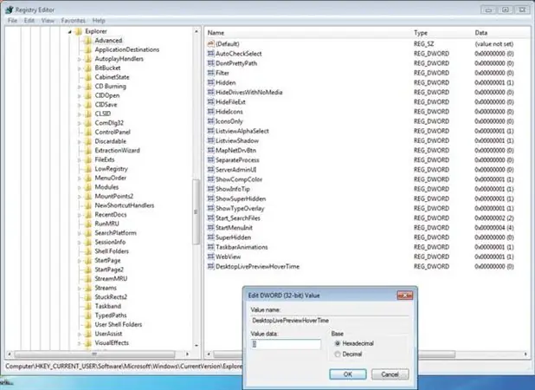Open the Help menu
535x390 pixels.
pyautogui.click(x=99, y=21)
